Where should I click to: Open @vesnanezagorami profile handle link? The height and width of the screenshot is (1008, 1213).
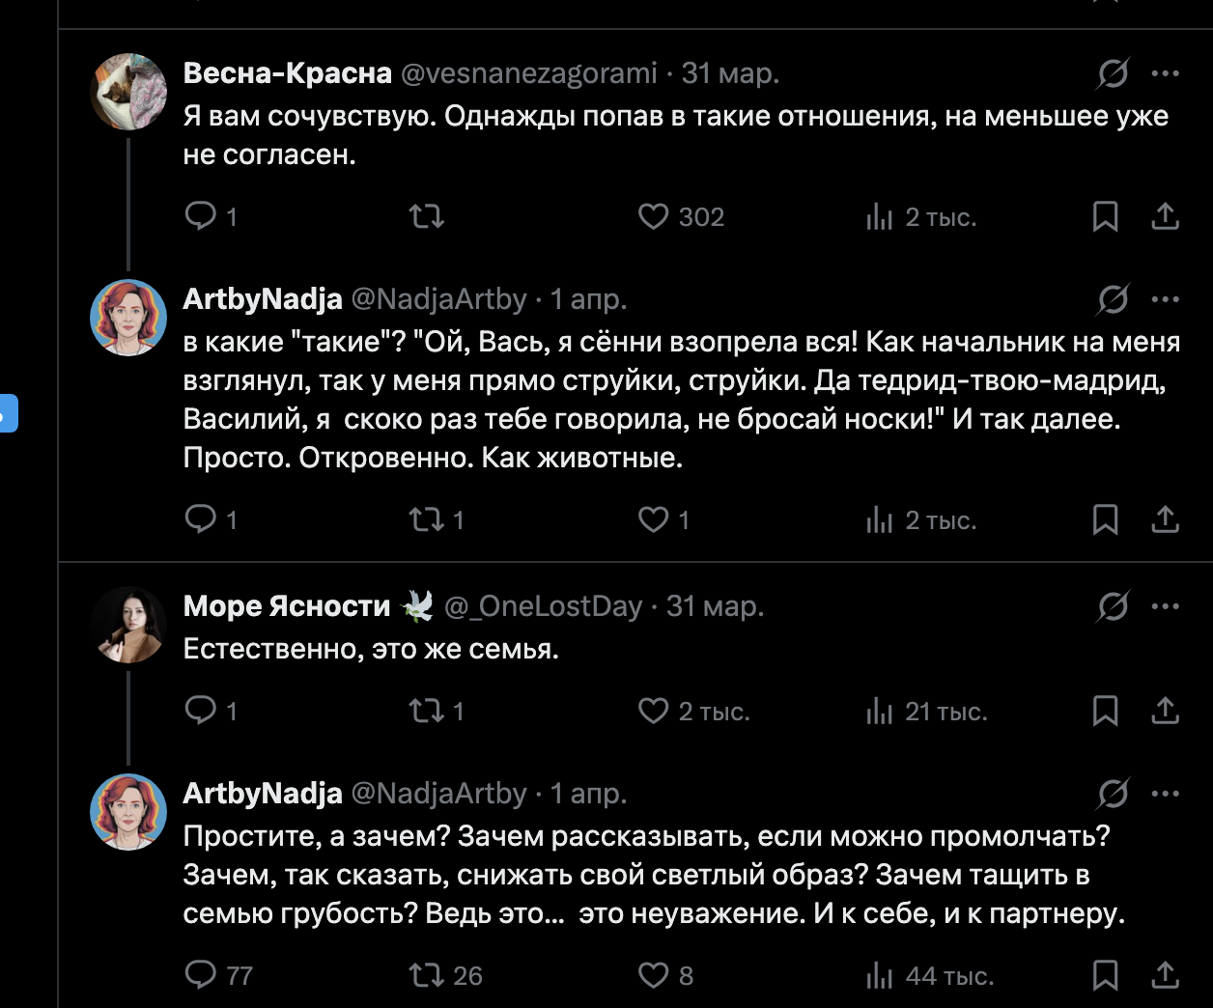point(528,73)
